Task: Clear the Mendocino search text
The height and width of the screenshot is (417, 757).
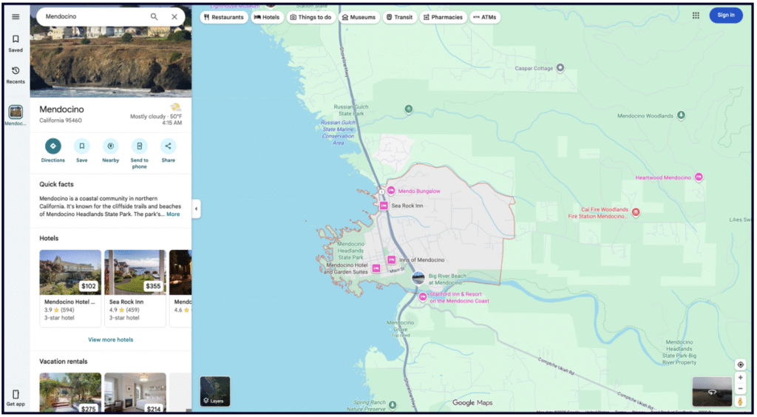Action: click(x=174, y=16)
